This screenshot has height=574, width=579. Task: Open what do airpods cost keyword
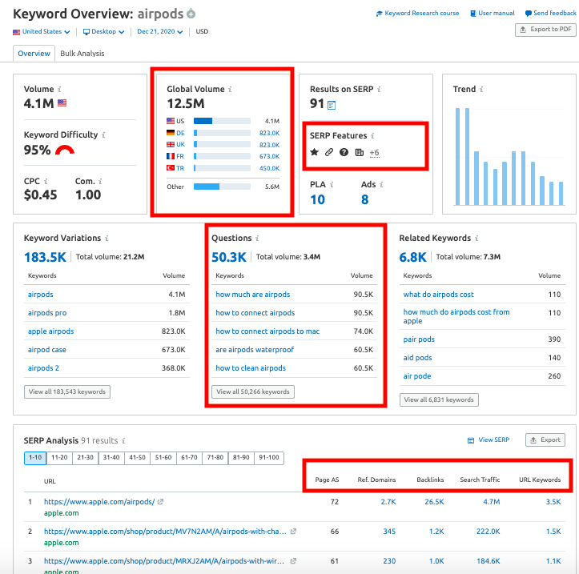click(438, 295)
